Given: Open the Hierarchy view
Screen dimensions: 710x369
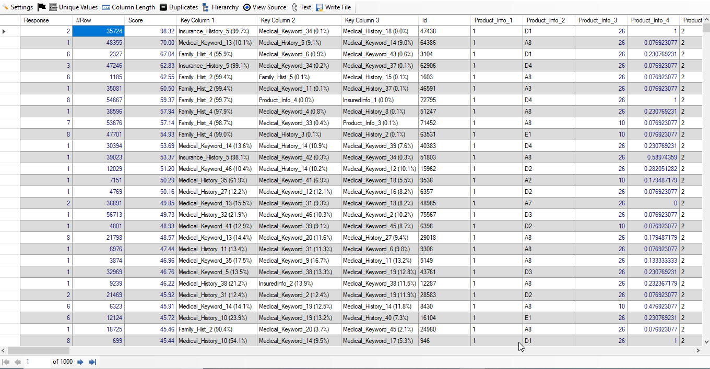Looking at the screenshot, I should (x=220, y=7).
